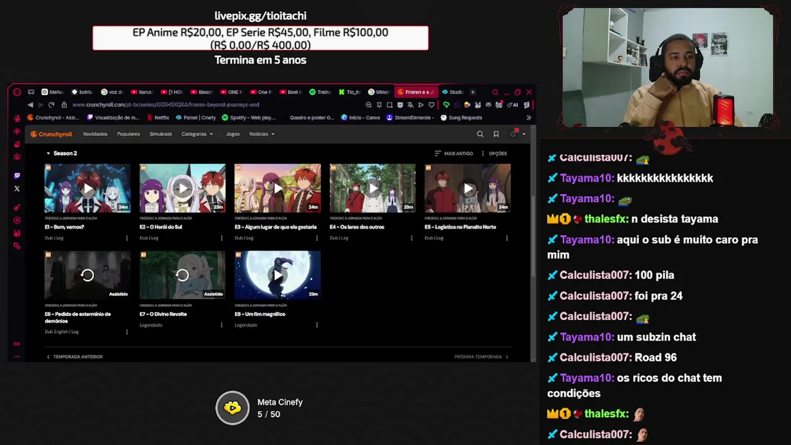Open Crunchyroll watchlist bookmark icon
The image size is (791, 445).
[x=496, y=134]
